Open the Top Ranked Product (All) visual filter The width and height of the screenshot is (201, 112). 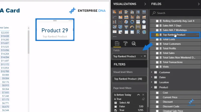(x=129, y=79)
